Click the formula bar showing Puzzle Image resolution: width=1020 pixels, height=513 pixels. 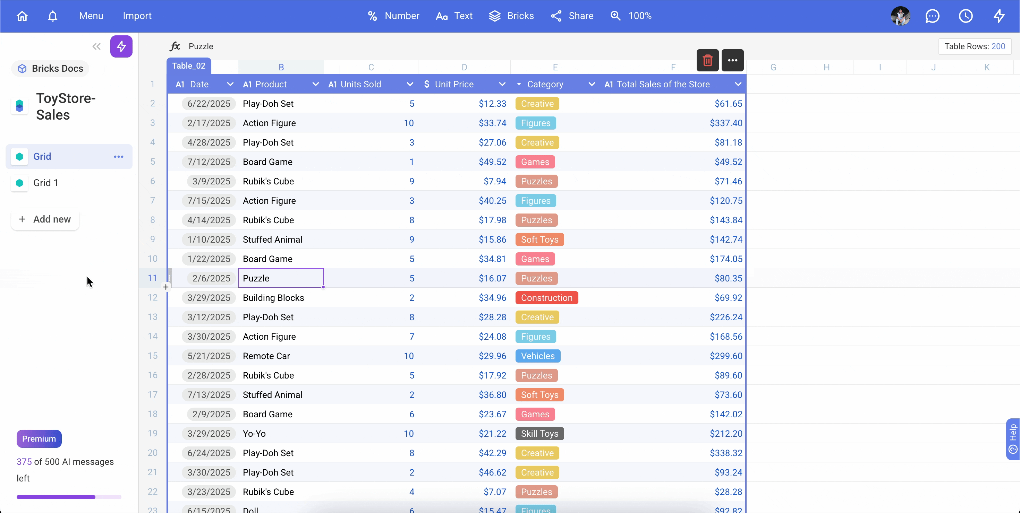201,46
